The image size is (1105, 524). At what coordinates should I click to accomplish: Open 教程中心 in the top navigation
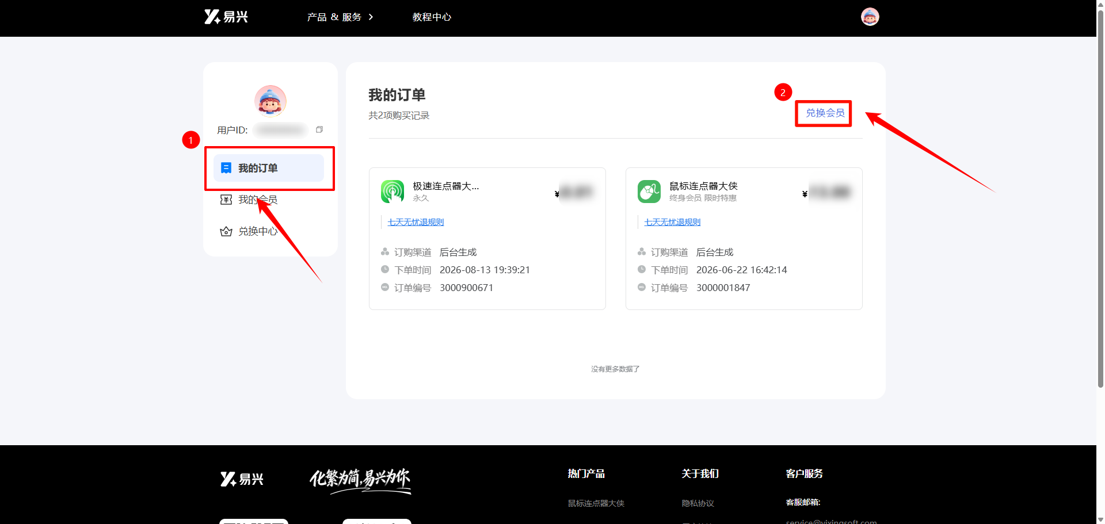[x=432, y=17]
